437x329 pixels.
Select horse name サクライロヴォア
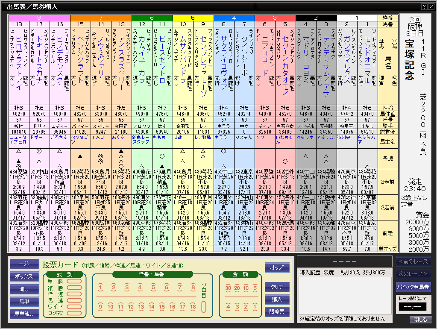click(224, 63)
